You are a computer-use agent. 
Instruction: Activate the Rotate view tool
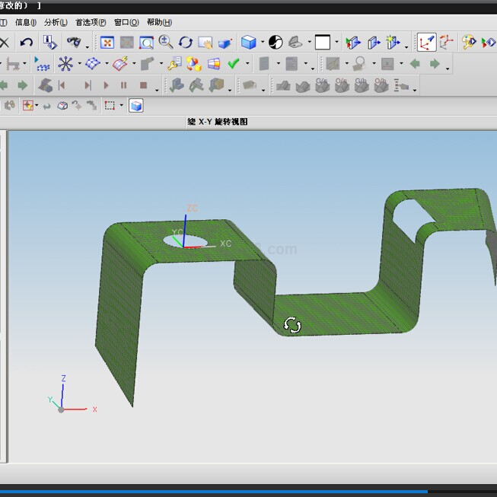[186, 43]
